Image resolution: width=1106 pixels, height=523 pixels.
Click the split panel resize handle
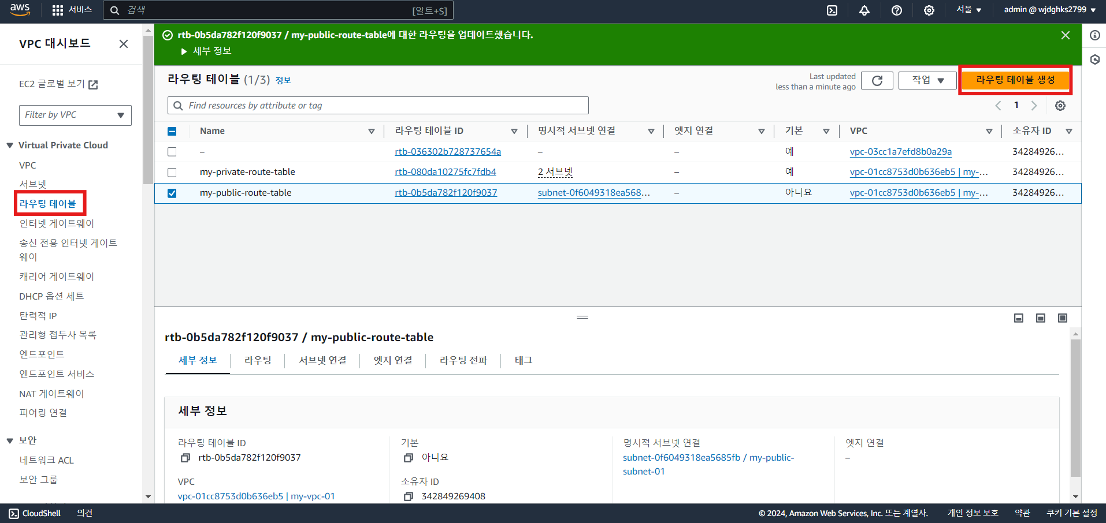[x=582, y=317]
